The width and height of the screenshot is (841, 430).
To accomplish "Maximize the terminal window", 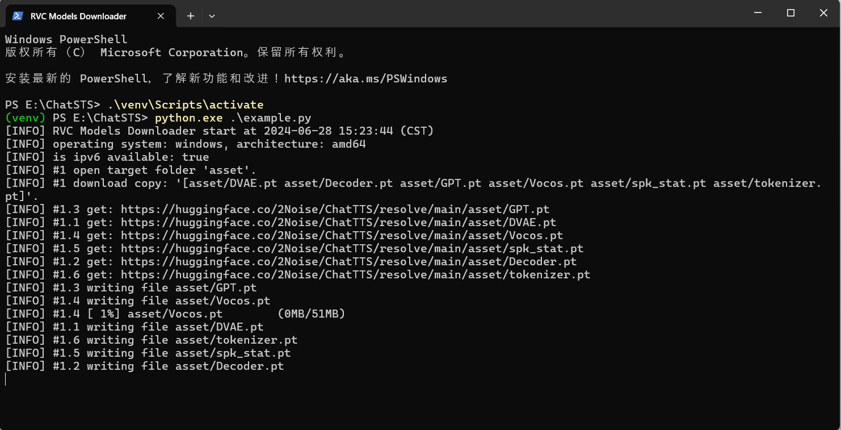I will (790, 13).
